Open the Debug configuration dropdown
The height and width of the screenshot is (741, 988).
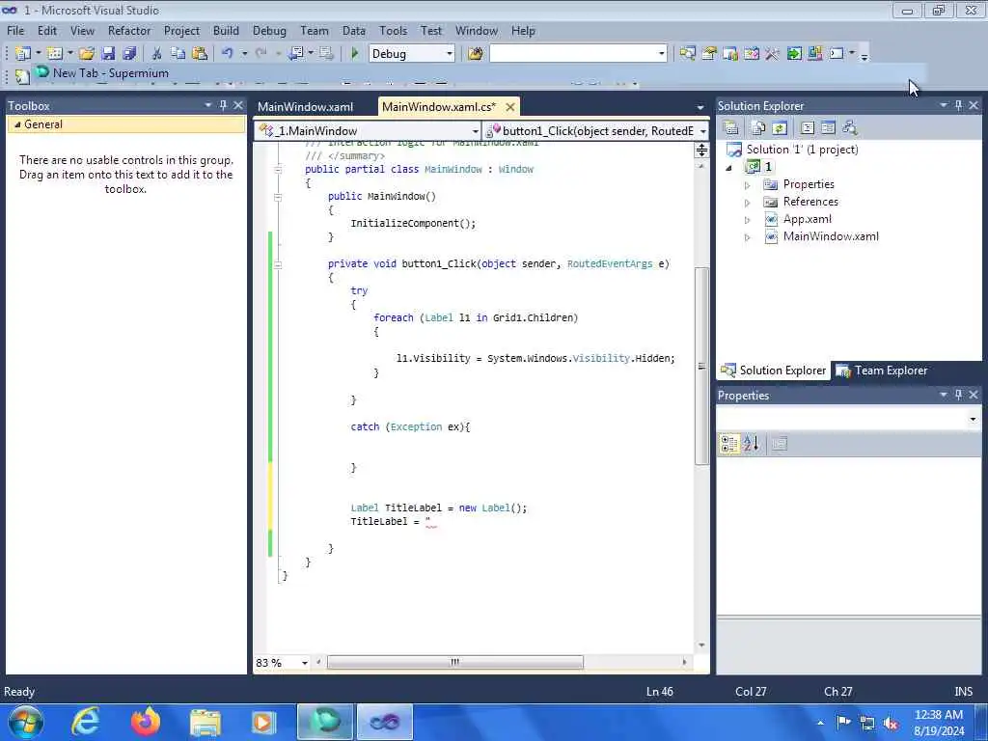(450, 54)
